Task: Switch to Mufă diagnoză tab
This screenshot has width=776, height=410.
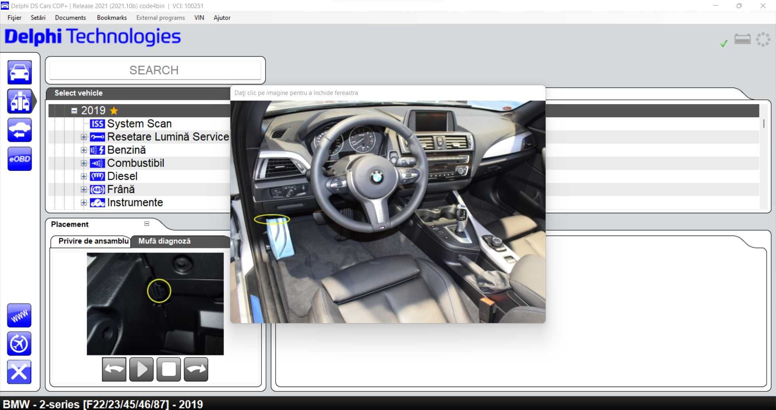Action: [x=164, y=241]
